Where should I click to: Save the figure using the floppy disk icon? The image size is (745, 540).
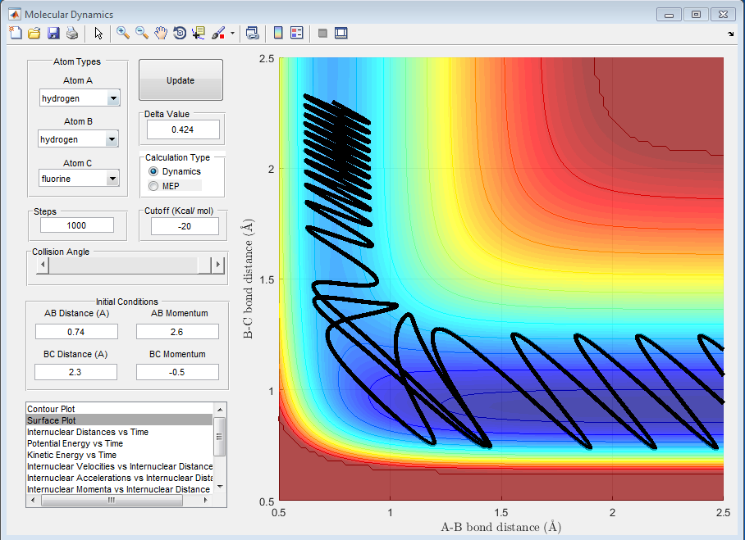53,33
